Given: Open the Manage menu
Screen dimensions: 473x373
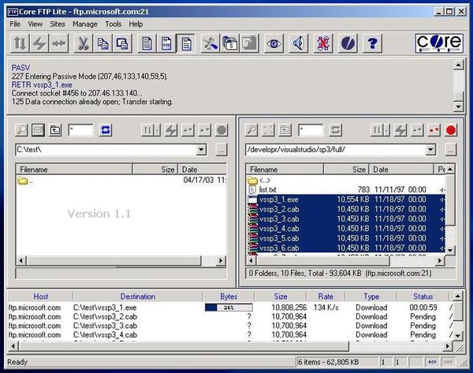Looking at the screenshot, I should [x=85, y=24].
